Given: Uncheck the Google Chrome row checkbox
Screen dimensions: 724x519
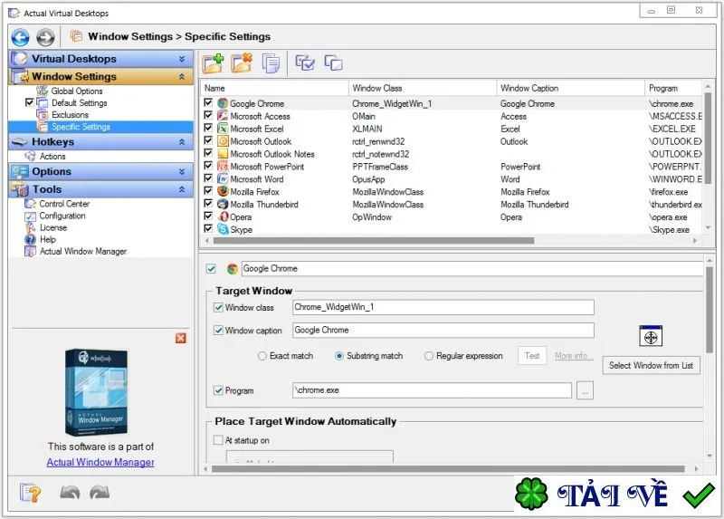Looking at the screenshot, I should click(208, 102).
